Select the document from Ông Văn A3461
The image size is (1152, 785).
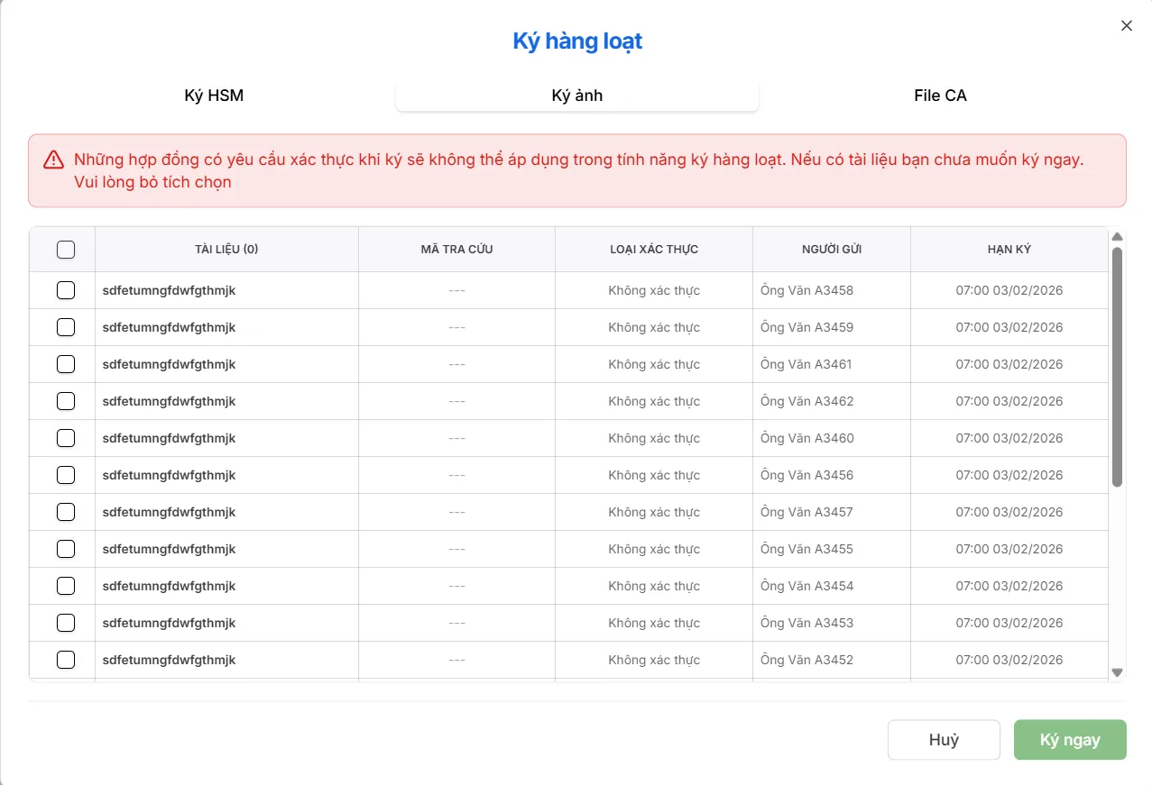point(66,364)
